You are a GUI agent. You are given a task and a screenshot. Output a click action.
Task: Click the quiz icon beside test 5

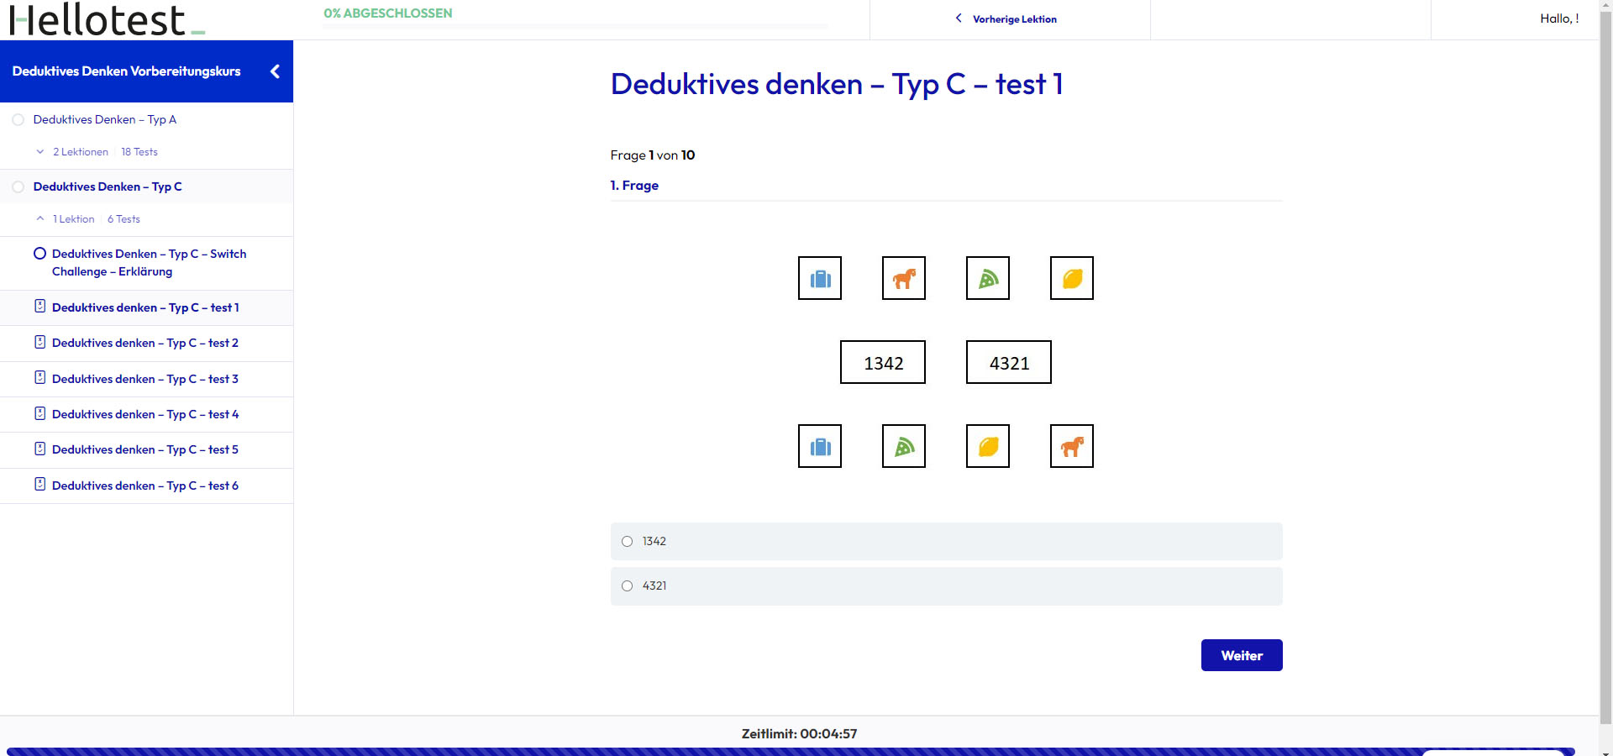pos(39,449)
